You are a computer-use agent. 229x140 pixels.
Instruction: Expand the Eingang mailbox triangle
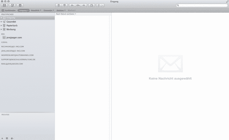click(x=1, y=18)
